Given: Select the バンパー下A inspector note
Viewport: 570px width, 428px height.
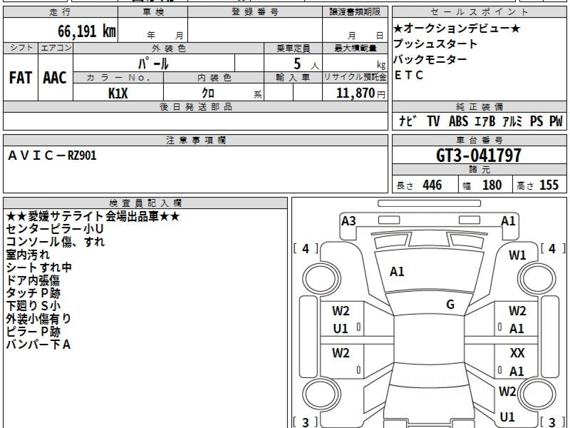Looking at the screenshot, I should (38, 345).
